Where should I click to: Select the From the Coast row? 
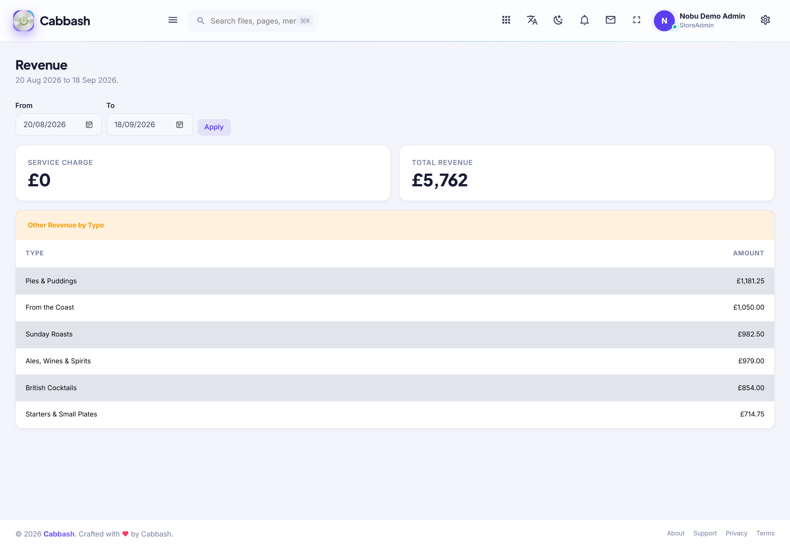click(x=395, y=307)
